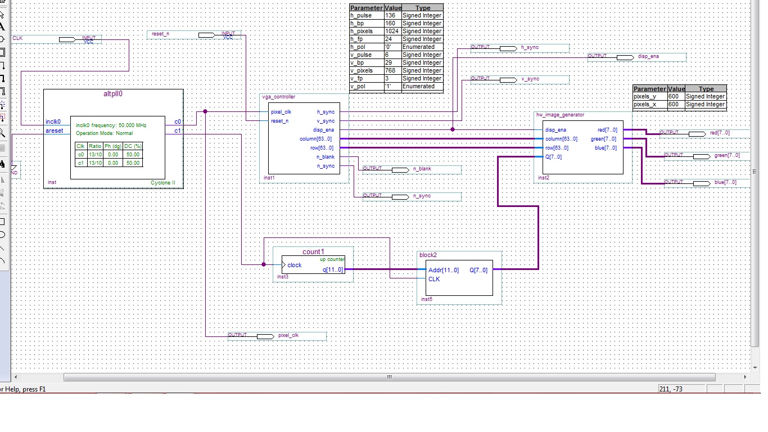
Task: Select the altpll0 block title
Action: [113, 94]
